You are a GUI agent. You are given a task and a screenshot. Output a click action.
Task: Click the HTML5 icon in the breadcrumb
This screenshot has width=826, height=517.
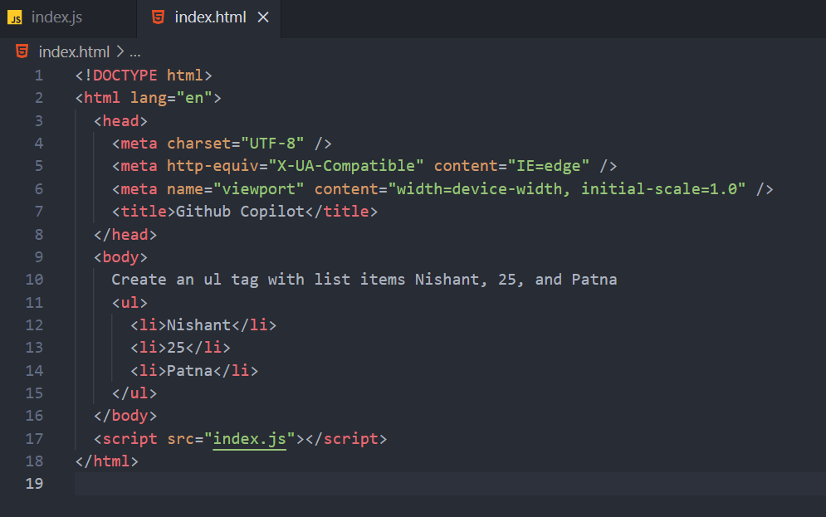[x=22, y=51]
